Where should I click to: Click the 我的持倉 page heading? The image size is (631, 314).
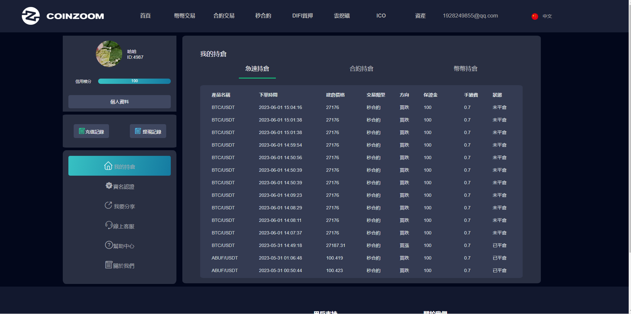(x=213, y=54)
